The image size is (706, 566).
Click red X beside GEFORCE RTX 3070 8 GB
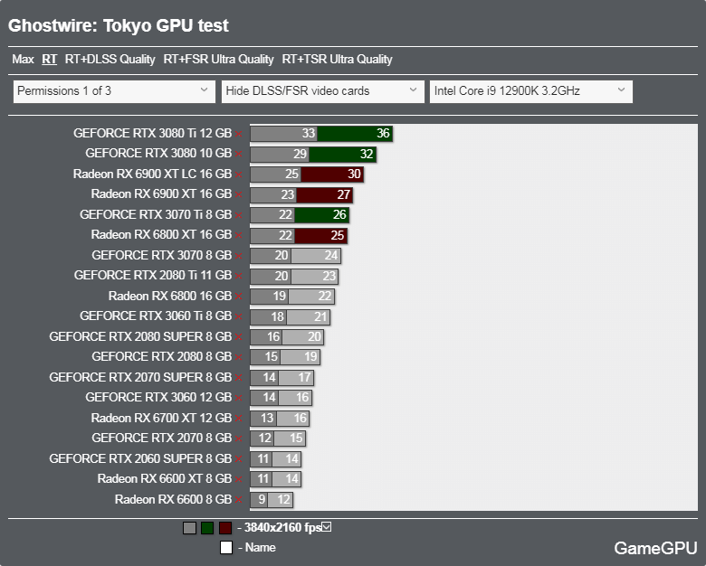(x=239, y=256)
